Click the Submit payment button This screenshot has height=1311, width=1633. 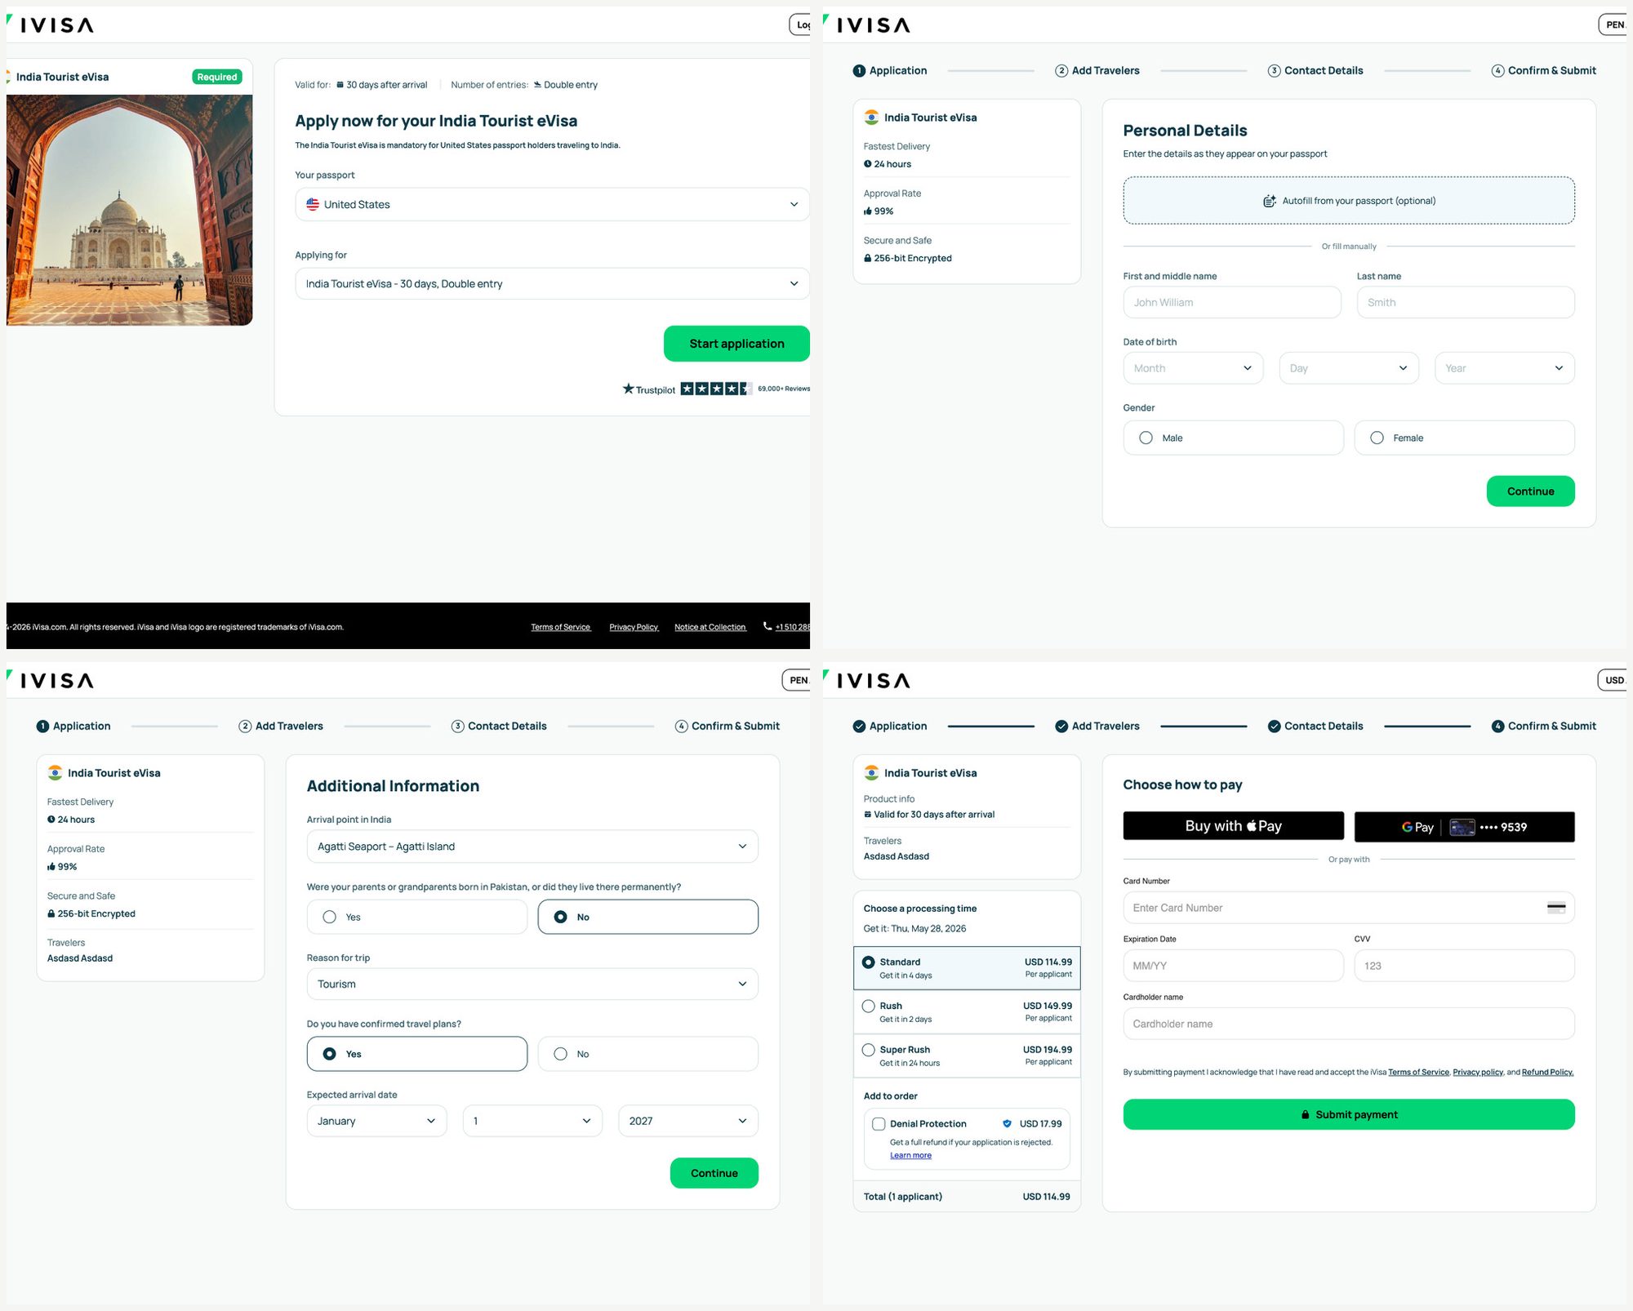click(x=1349, y=1114)
